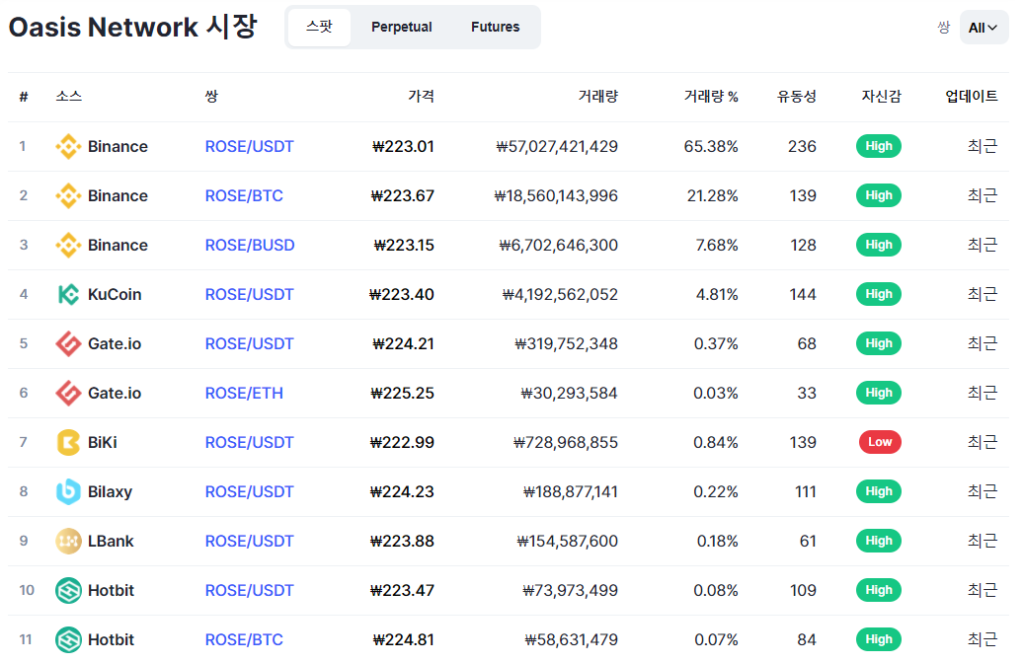The image size is (1024, 663).
Task: Sort by the 쌍 column header
Action: click(211, 97)
